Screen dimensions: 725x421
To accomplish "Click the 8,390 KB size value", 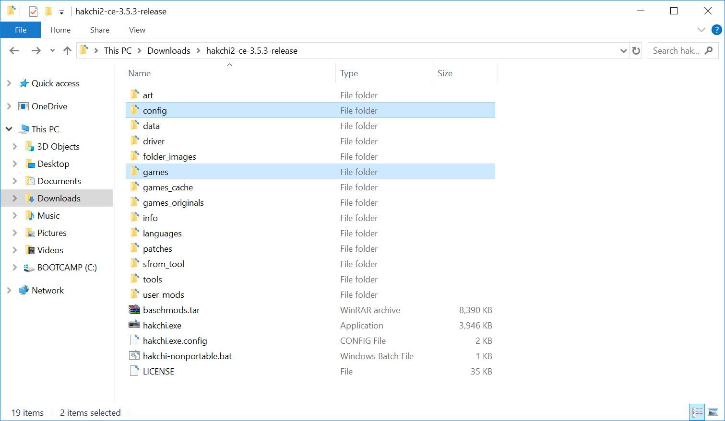I will point(475,310).
